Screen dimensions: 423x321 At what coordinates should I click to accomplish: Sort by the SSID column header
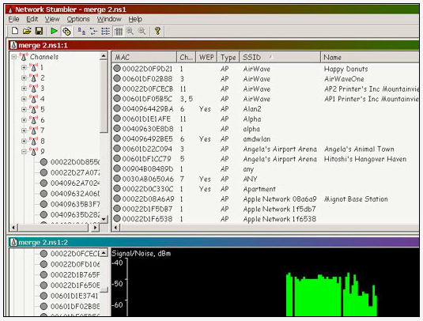(280, 57)
